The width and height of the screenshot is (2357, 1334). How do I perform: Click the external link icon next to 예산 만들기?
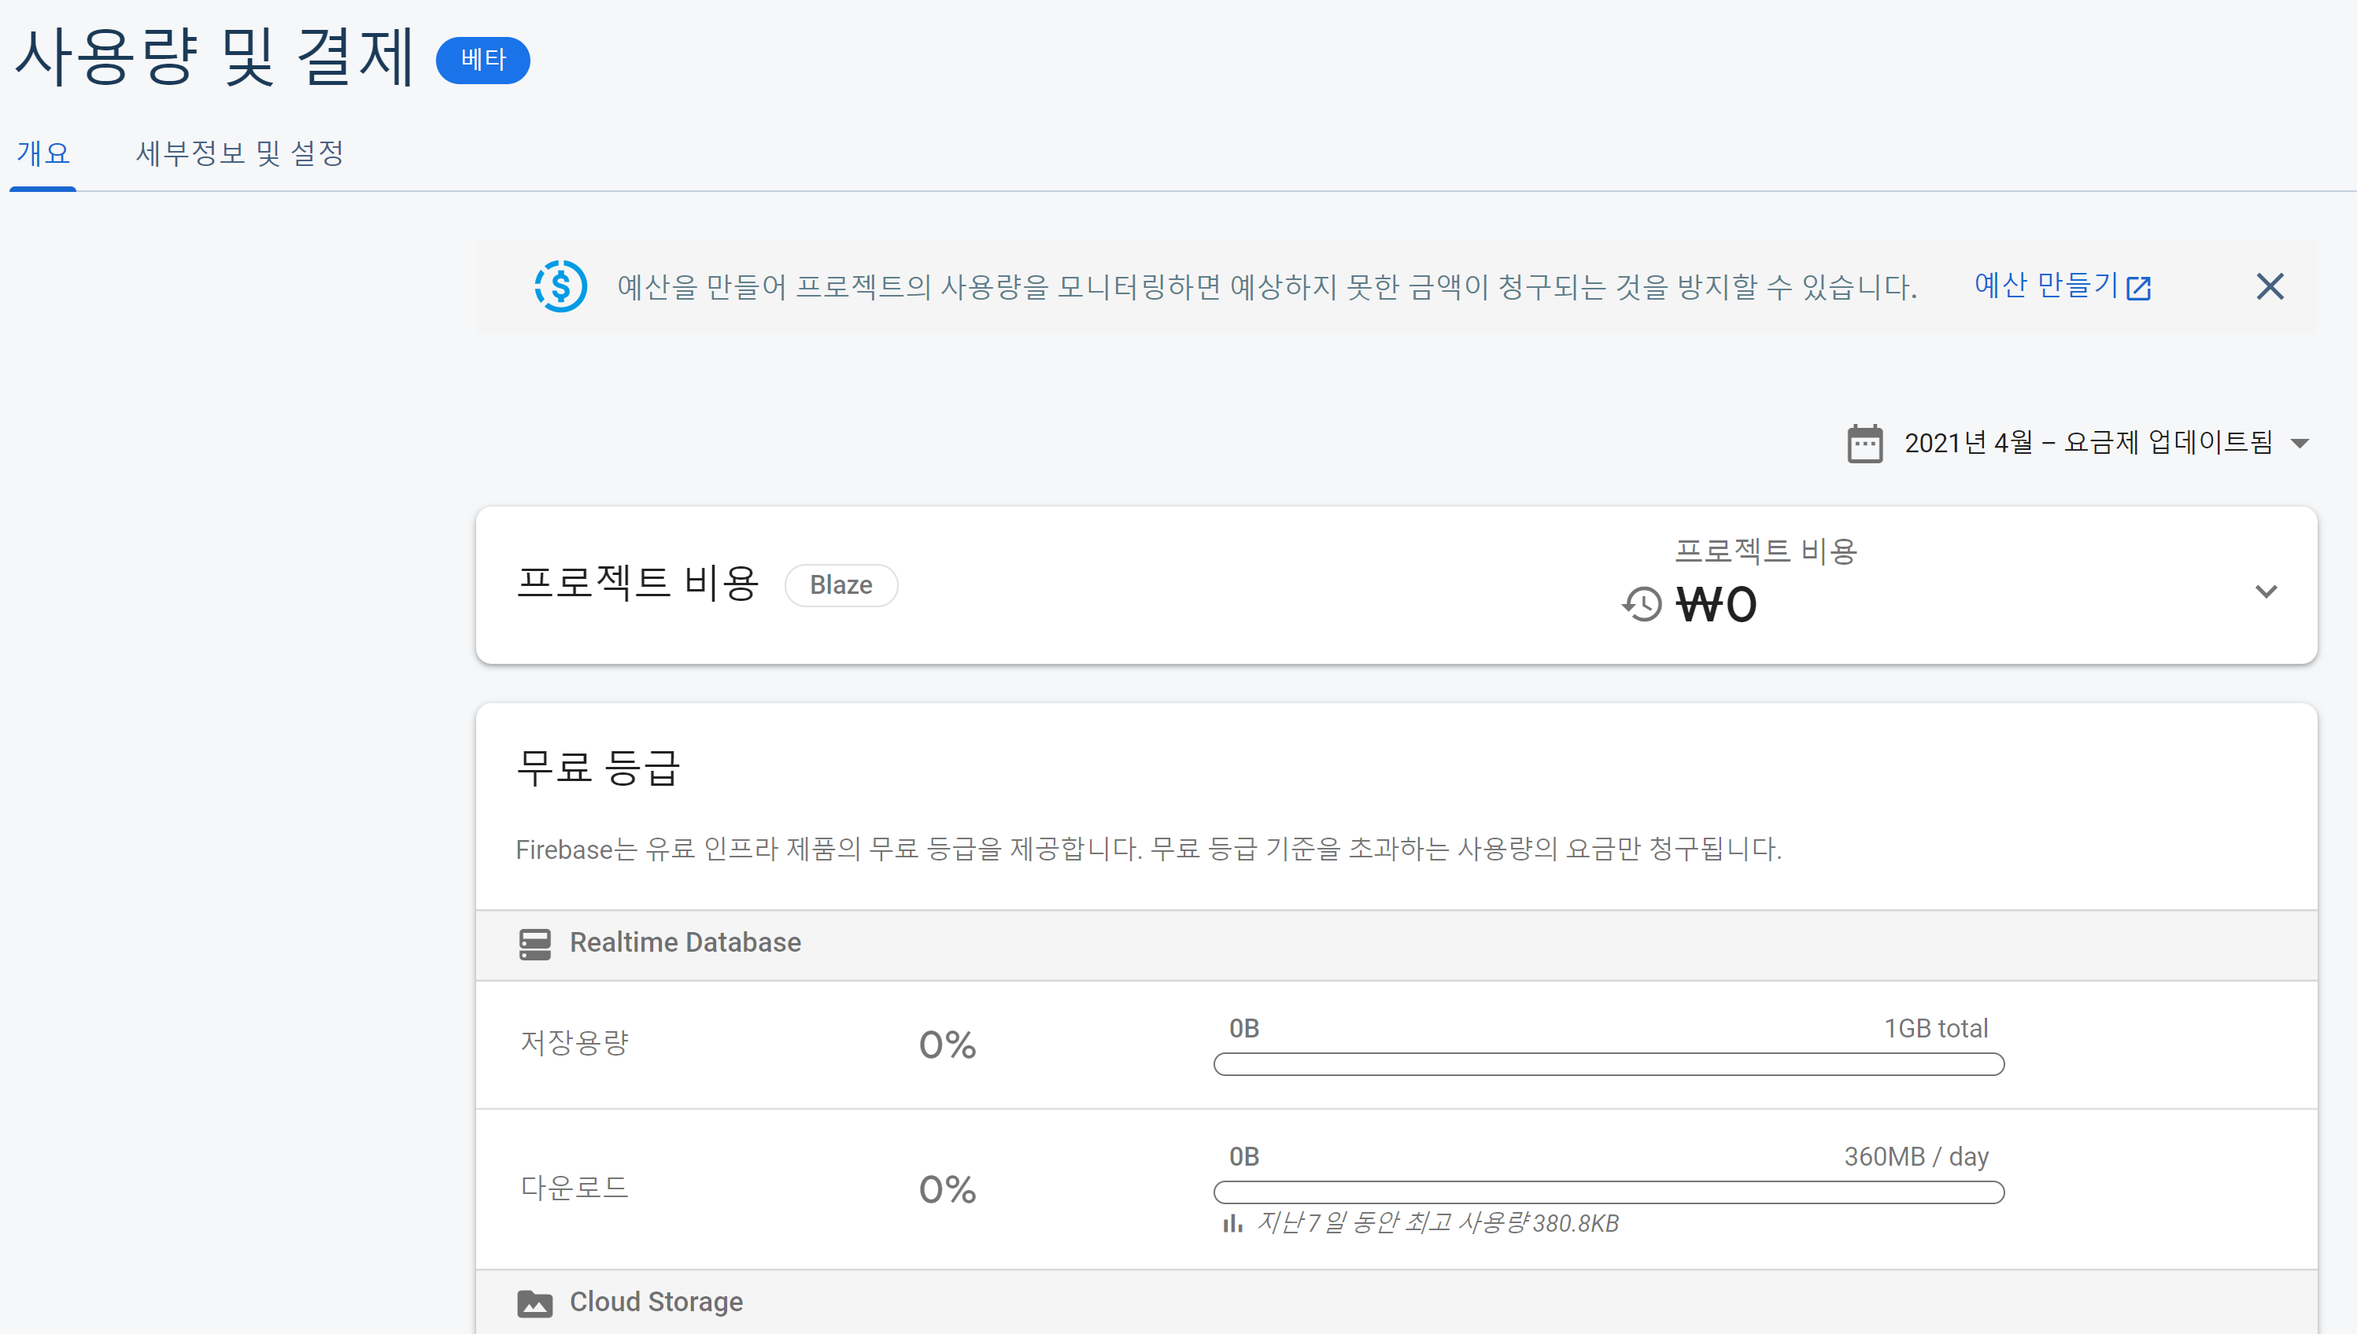pyautogui.click(x=2138, y=288)
